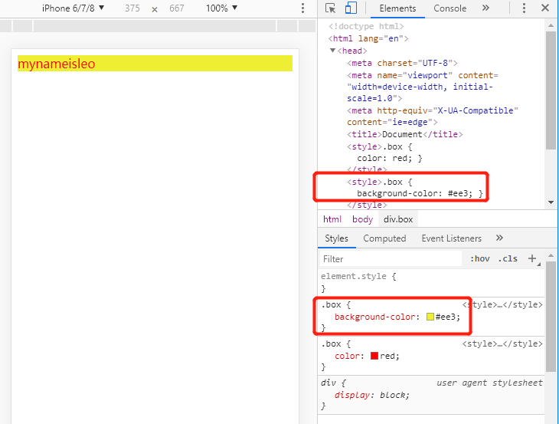Close the DevTools panel
The height and width of the screenshot is (424, 559).
(x=544, y=8)
